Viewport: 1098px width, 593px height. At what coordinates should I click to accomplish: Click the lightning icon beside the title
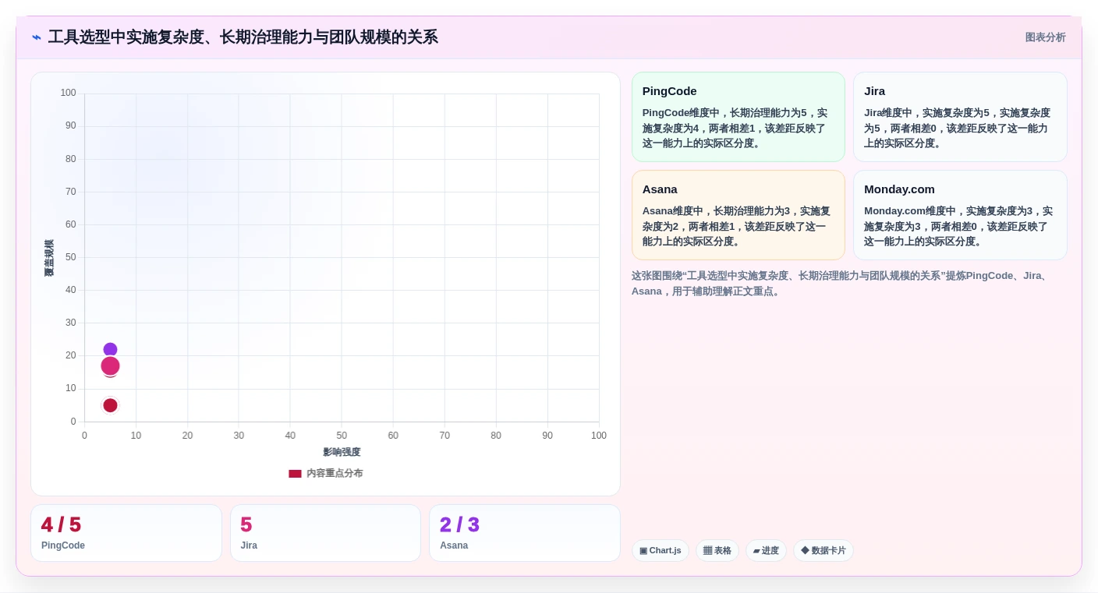(x=37, y=37)
